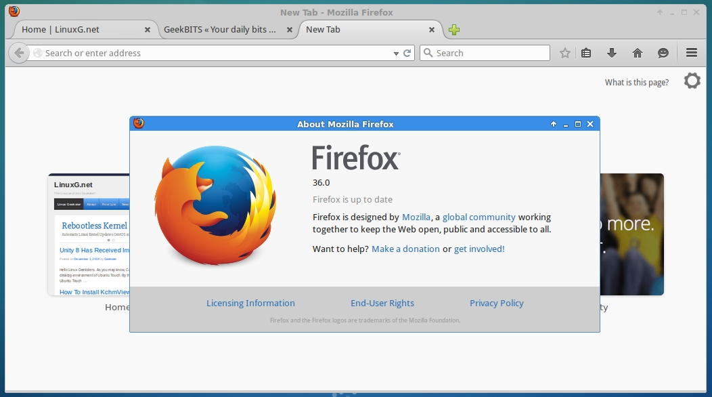Viewport: 712px width, 397px height.
Task: Close the About Mozilla Firefox dialog
Action: [x=590, y=124]
